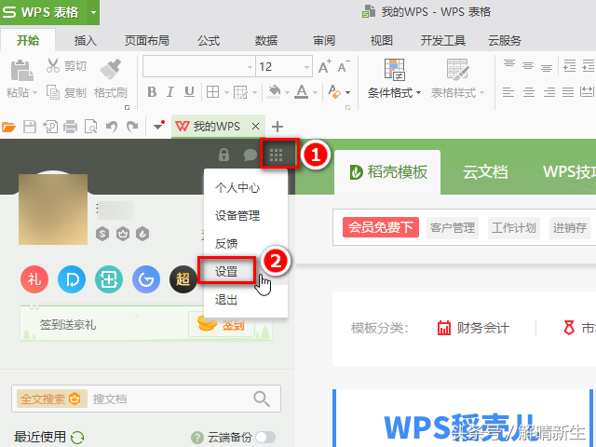The height and width of the screenshot is (447, 596).
Task: Choose 退出 from the dropdown menu
Action: point(226,300)
